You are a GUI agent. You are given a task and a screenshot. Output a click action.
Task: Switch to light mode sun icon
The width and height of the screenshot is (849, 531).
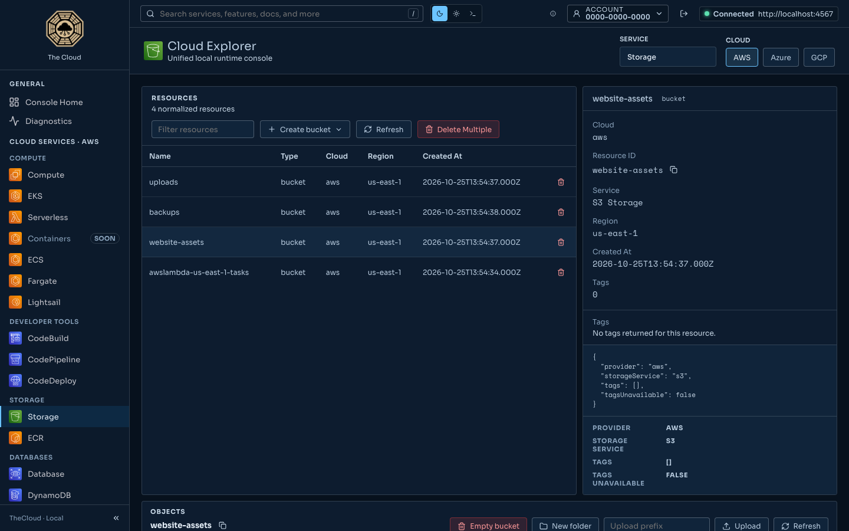tap(456, 14)
